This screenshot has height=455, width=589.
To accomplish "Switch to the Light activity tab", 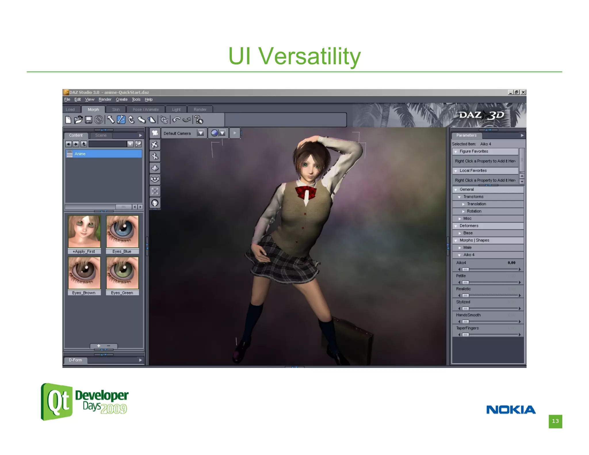I will tap(176, 110).
